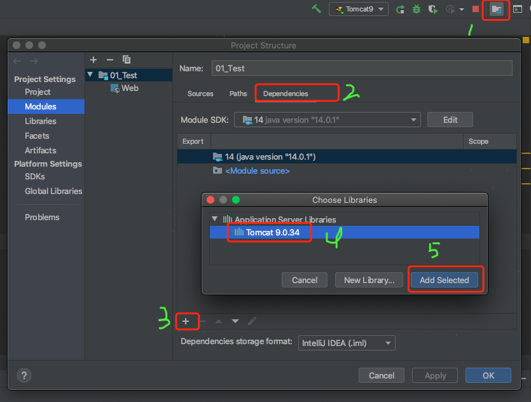Move dependency down with down arrow
The image size is (531, 402).
[x=235, y=321]
